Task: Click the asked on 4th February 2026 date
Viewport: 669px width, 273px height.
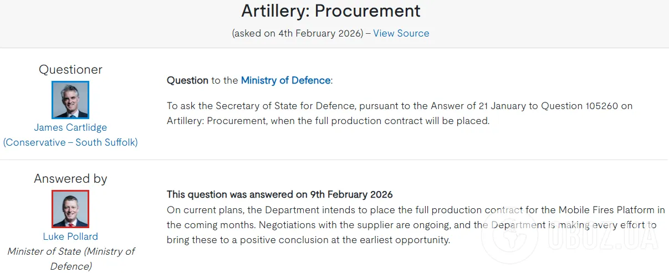Action: pyautogui.click(x=297, y=33)
